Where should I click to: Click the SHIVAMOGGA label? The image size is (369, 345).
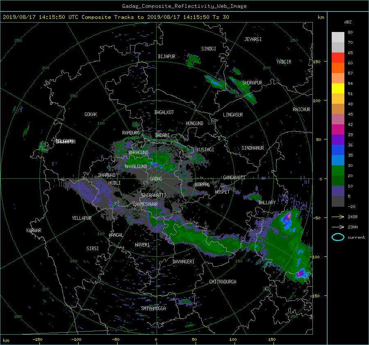click(x=153, y=308)
